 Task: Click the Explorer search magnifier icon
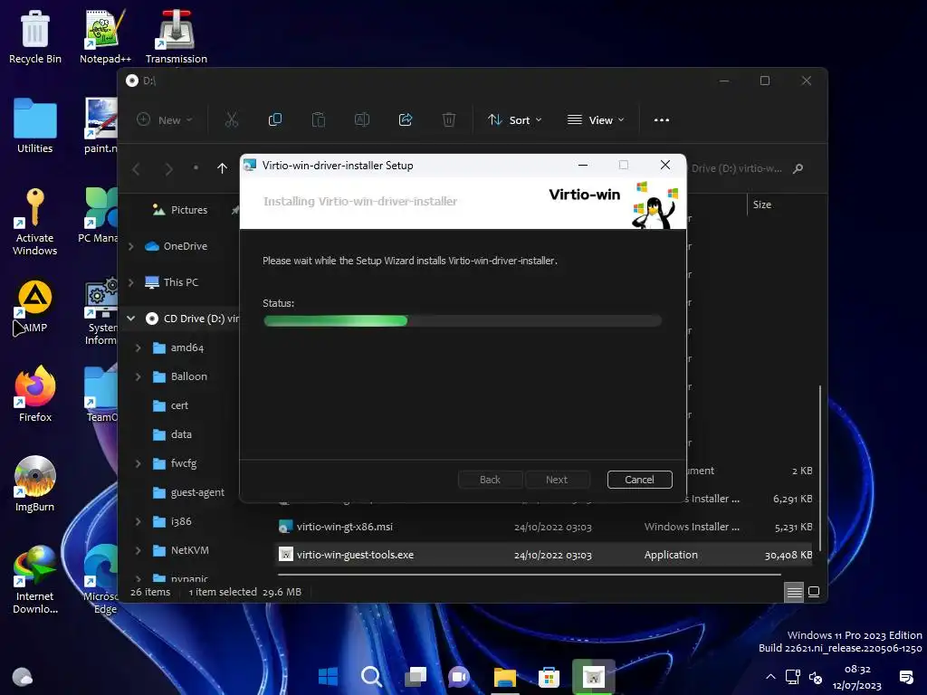tap(798, 168)
